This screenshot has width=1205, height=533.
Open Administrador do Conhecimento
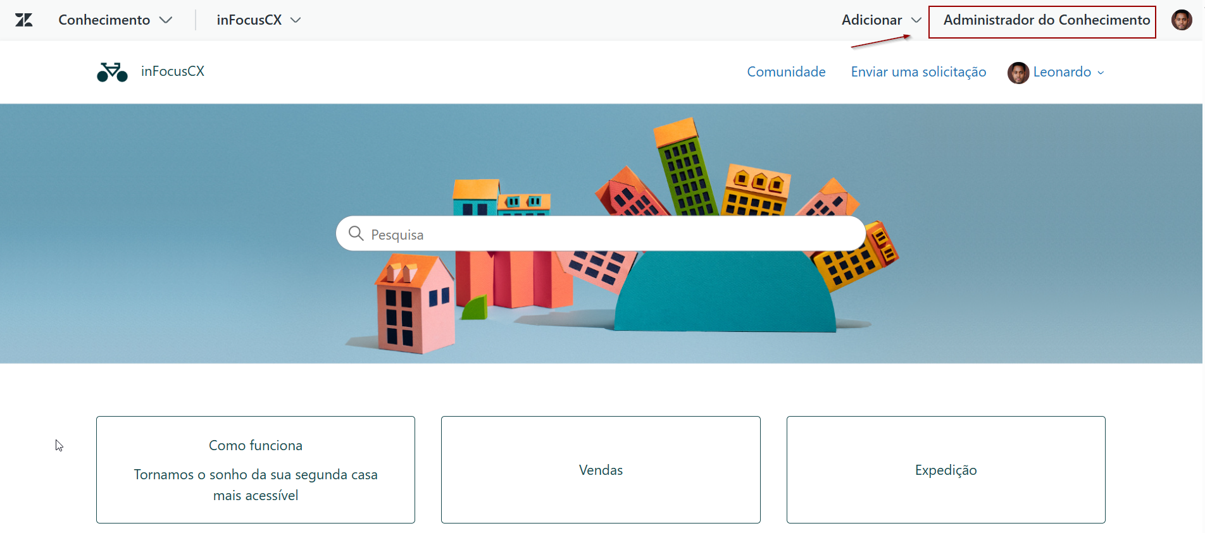1046,20
